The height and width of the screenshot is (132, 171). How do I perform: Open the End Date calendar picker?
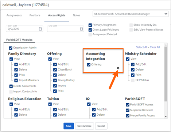pos(81,29)
